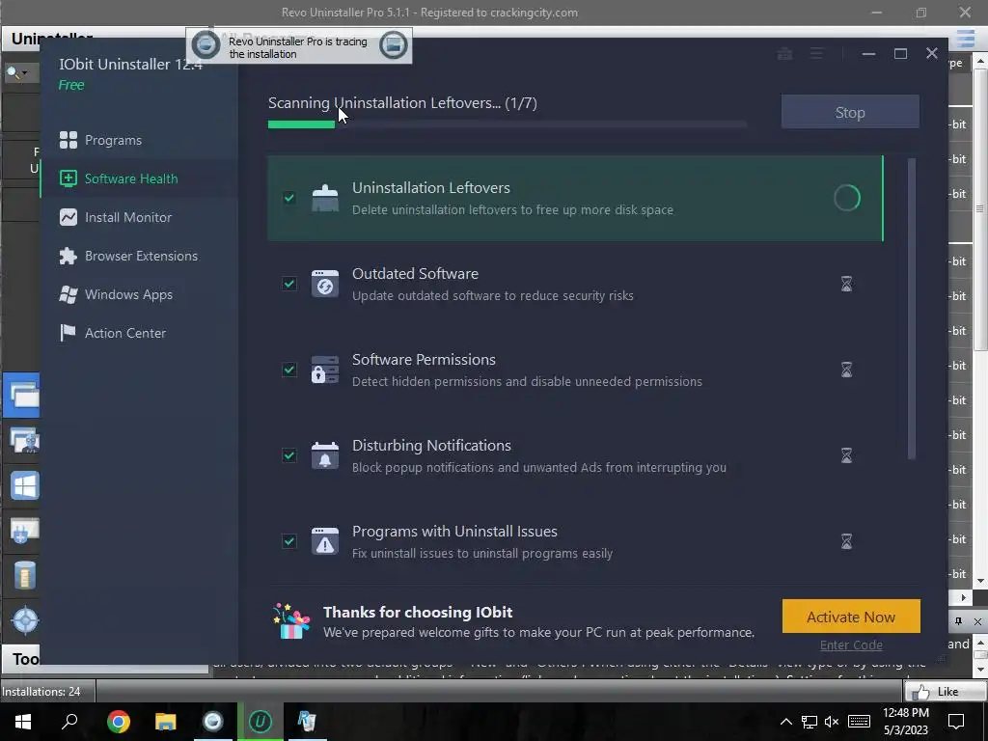Click the Revo target hunter mode icon
The width and height of the screenshot is (988, 741).
coord(24,620)
